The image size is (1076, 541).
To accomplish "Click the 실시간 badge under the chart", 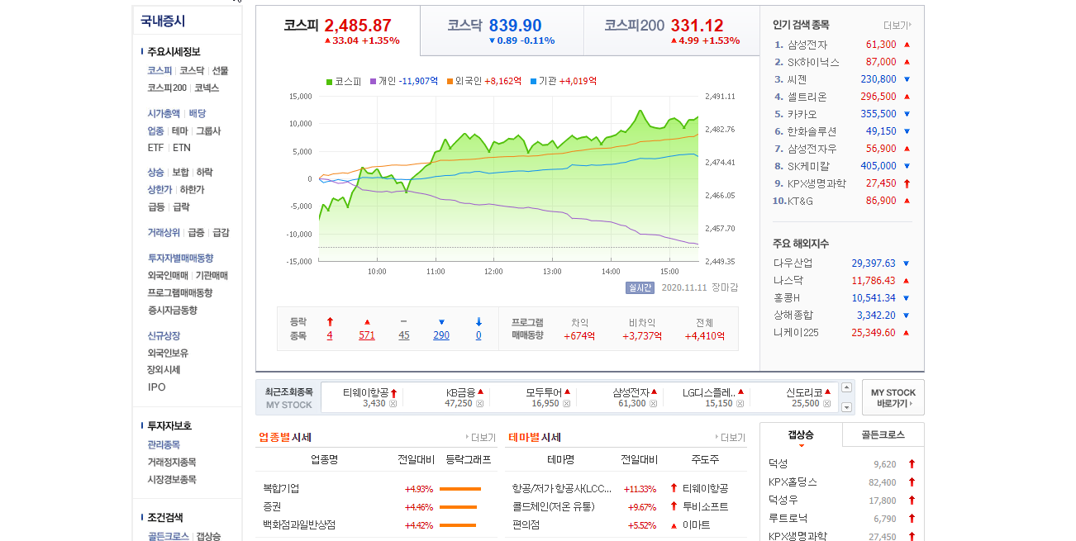I will pyautogui.click(x=640, y=287).
